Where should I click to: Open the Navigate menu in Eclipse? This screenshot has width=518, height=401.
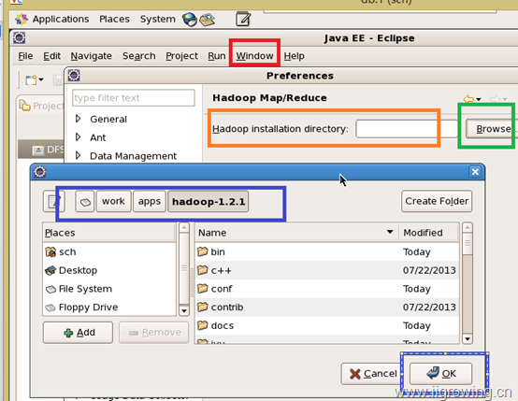pos(92,56)
